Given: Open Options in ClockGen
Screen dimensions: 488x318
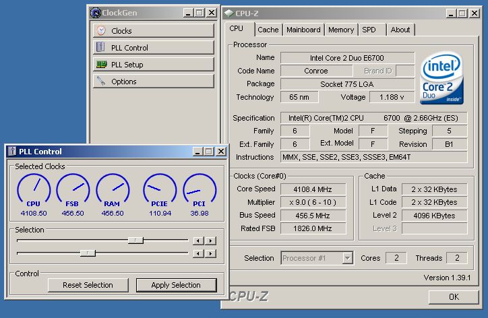Looking at the screenshot, I should point(154,82).
